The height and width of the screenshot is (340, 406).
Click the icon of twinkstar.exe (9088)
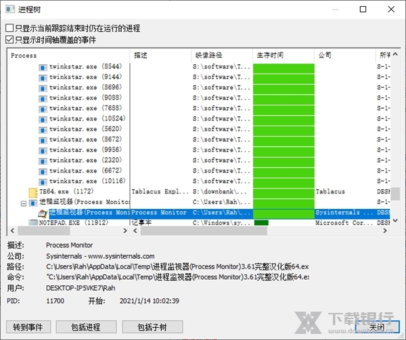(43, 99)
